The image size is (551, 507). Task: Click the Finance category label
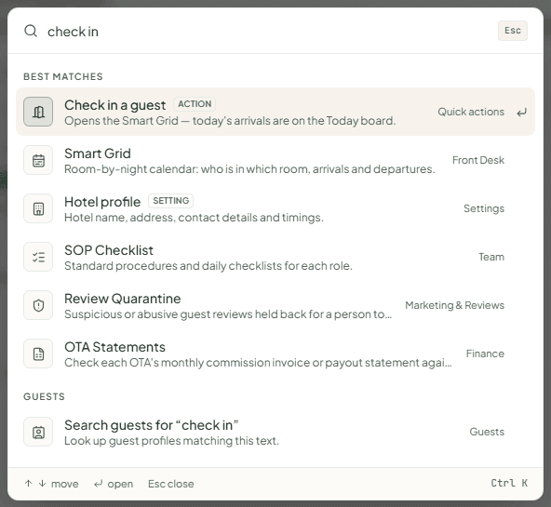pos(485,354)
